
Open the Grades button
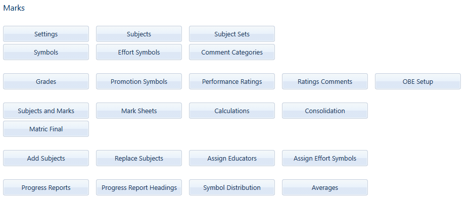click(x=46, y=81)
